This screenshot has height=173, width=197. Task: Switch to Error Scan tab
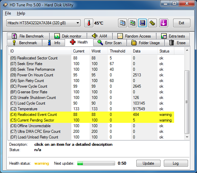(110, 43)
